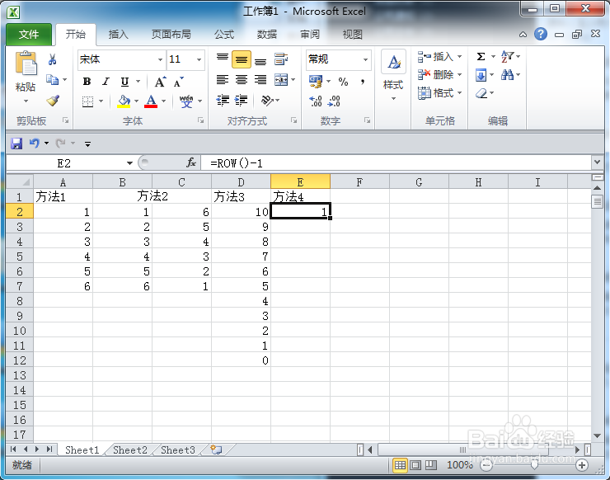The image size is (610, 480).
Task: Expand the Name Box dropdown
Action: 129,163
